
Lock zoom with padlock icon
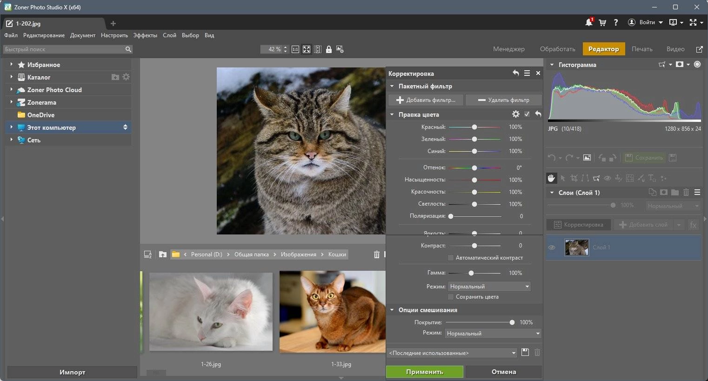[329, 49]
